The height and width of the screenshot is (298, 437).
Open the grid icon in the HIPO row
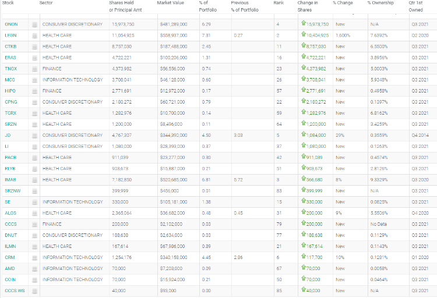coord(34,91)
